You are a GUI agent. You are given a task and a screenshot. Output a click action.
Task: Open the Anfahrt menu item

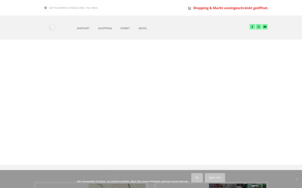[83, 28]
